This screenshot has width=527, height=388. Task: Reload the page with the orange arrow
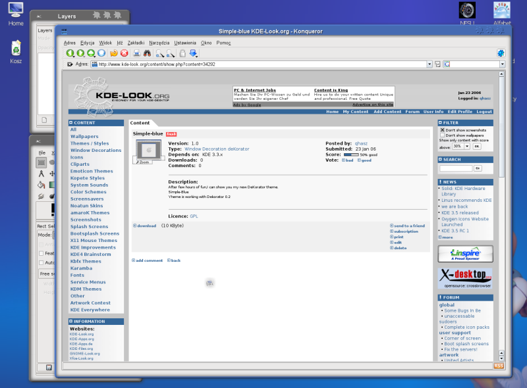[113, 53]
